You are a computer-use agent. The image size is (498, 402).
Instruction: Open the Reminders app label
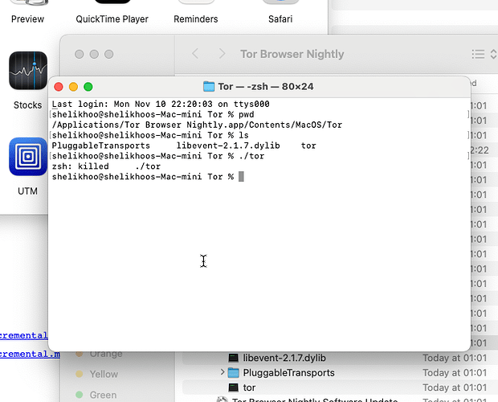(x=196, y=19)
